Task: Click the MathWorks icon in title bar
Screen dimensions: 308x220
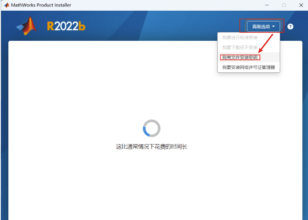Action: [x=6, y=5]
